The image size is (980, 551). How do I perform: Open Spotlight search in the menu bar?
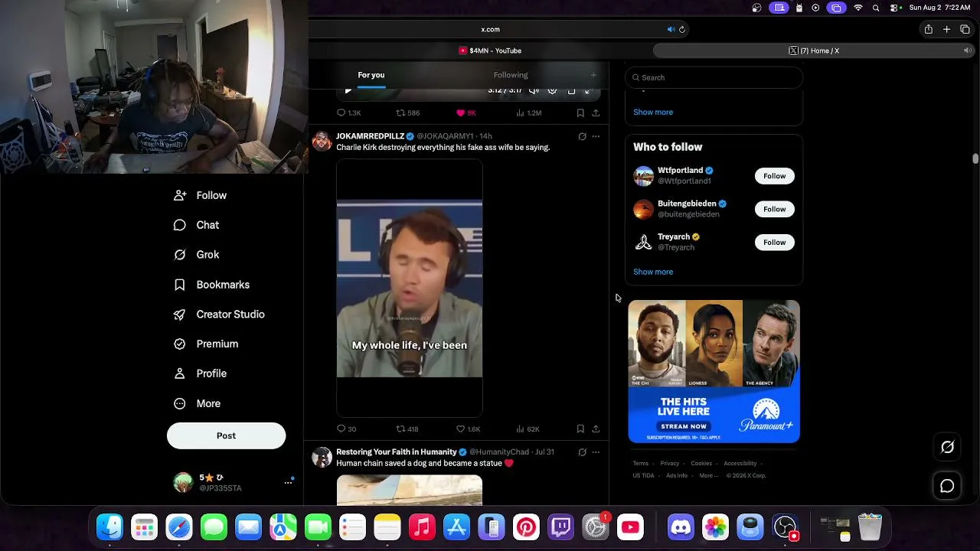[x=876, y=8]
